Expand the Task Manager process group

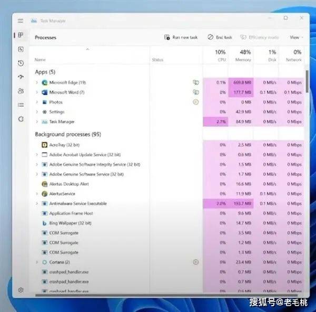pyautogui.click(x=37, y=121)
